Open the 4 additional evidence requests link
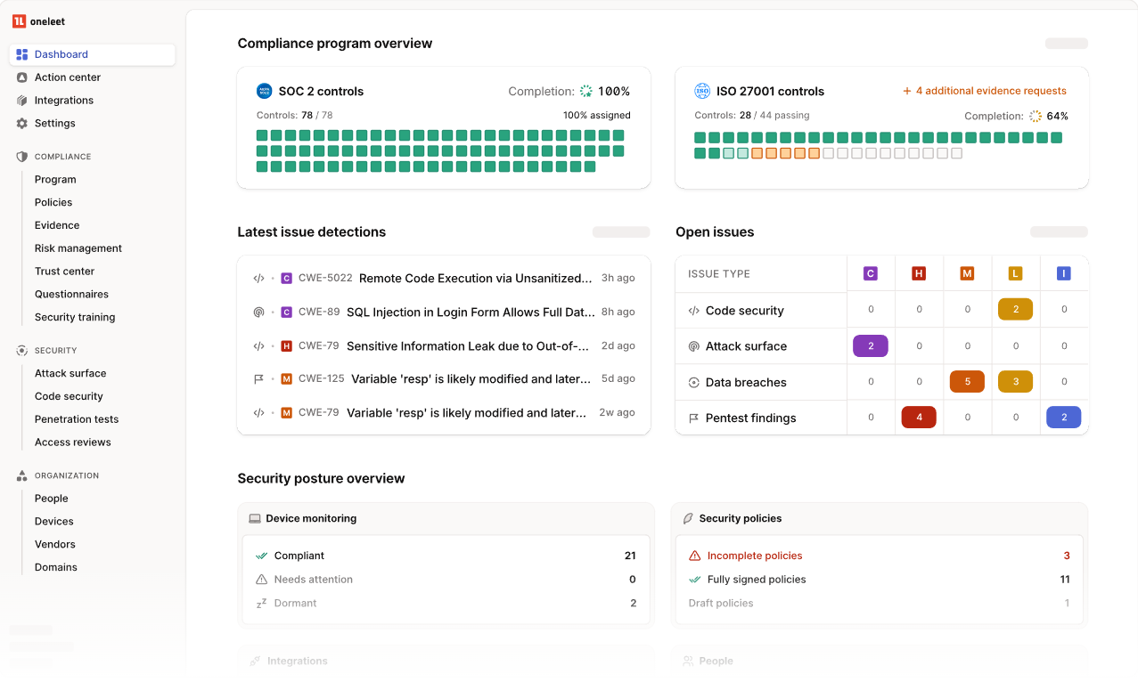Screen dimensions: 1138x690 tap(984, 90)
